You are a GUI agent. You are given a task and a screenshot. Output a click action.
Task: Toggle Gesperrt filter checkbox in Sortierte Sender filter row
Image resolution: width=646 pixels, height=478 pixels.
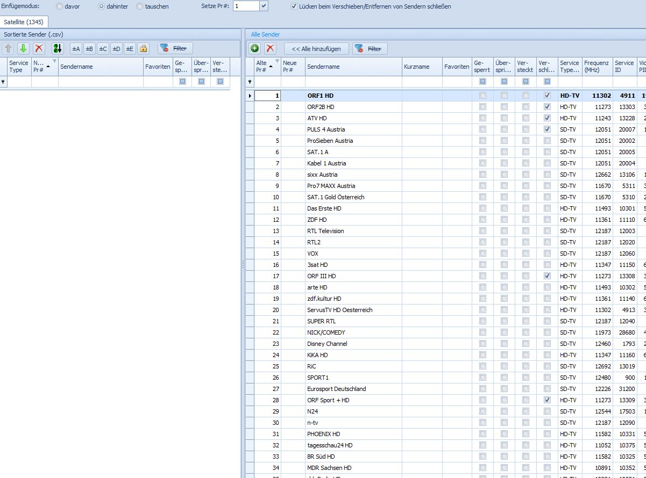pyautogui.click(x=183, y=82)
